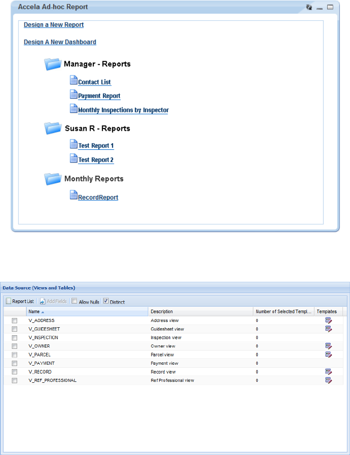Check the V_PAYMENT row checkbox
This screenshot has width=350, height=455.
pyautogui.click(x=15, y=363)
